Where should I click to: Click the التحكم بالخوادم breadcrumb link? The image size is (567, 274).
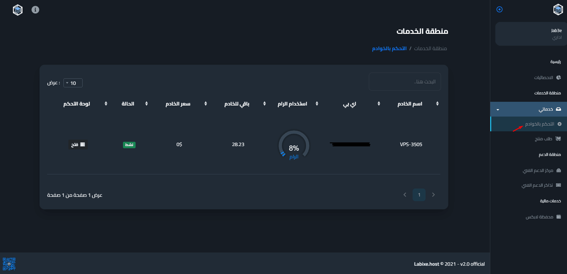[x=389, y=49]
